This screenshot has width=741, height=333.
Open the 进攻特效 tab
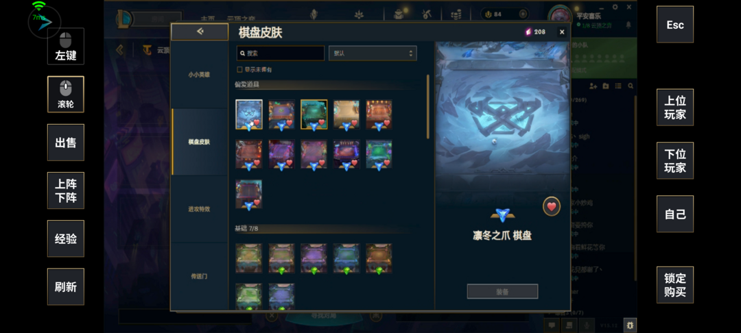[200, 209]
